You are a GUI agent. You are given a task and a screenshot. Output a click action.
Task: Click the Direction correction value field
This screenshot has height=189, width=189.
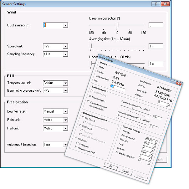pyautogui.click(x=156, y=25)
